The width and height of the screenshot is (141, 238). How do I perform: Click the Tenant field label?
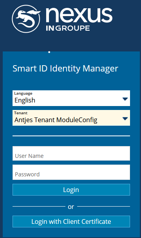tap(21, 113)
